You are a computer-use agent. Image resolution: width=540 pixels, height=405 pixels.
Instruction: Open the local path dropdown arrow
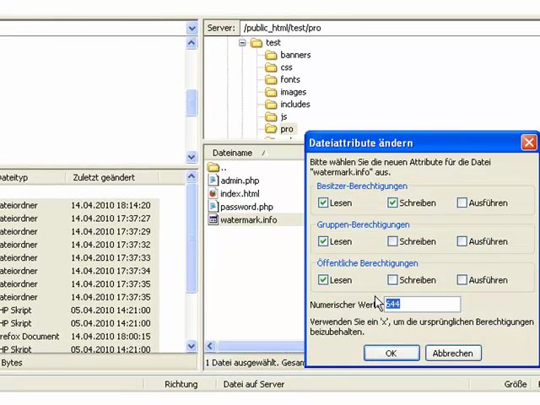point(192,28)
